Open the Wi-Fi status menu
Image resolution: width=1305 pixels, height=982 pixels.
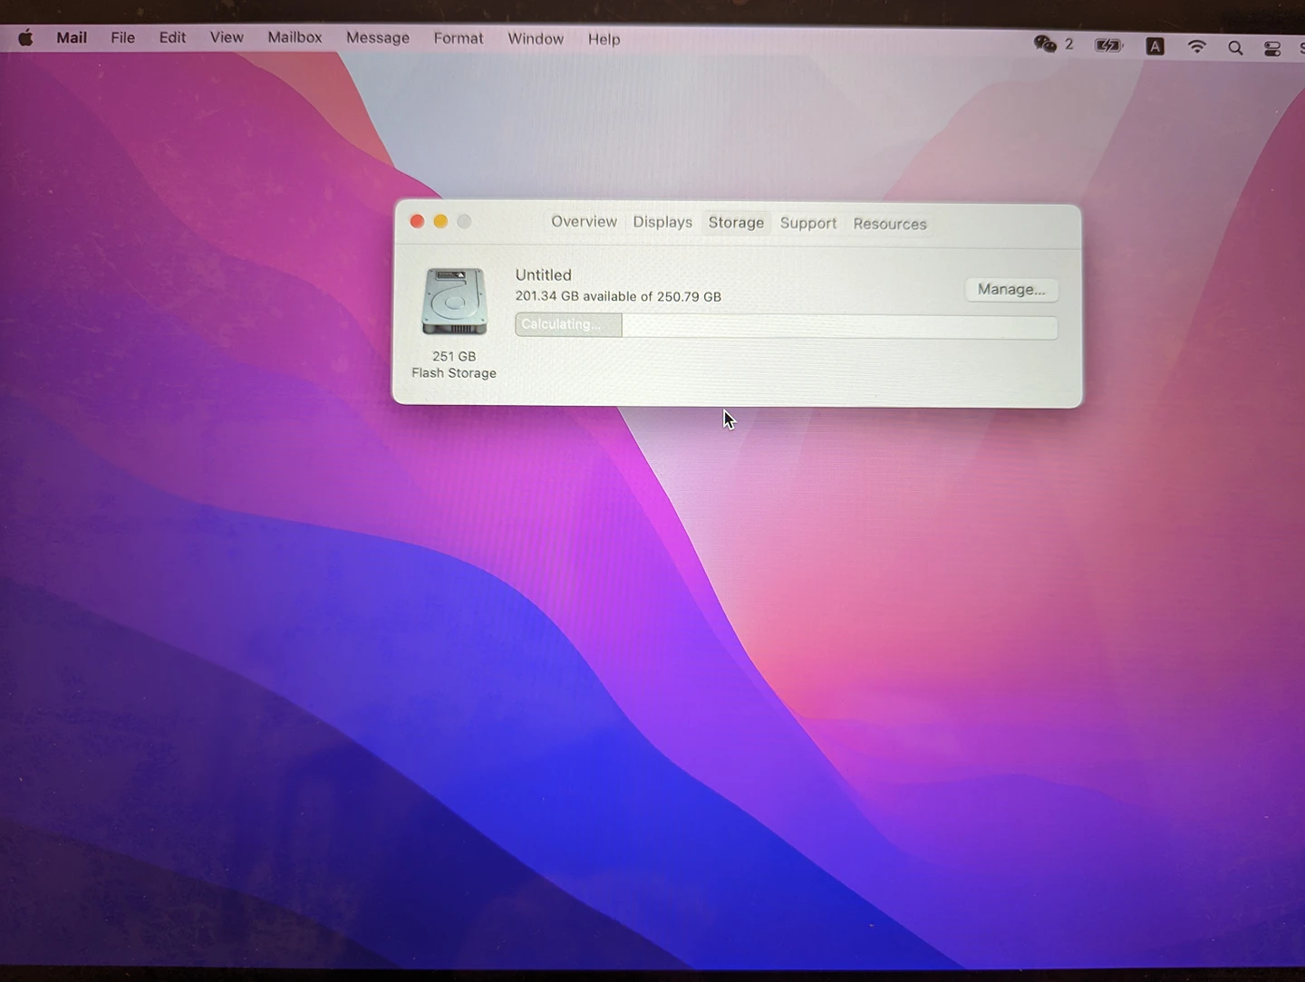pos(1196,47)
